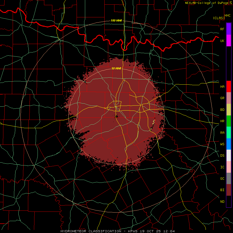Click the Hydrometeor Classification KFWS title text
Screen dimensions: 233x233
click(x=118, y=231)
